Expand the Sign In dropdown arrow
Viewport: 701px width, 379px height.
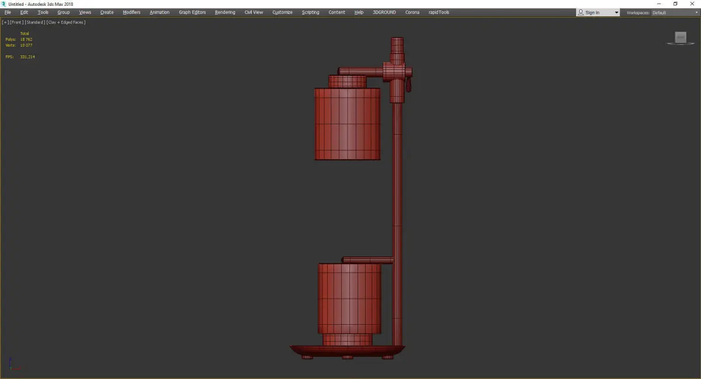(616, 12)
